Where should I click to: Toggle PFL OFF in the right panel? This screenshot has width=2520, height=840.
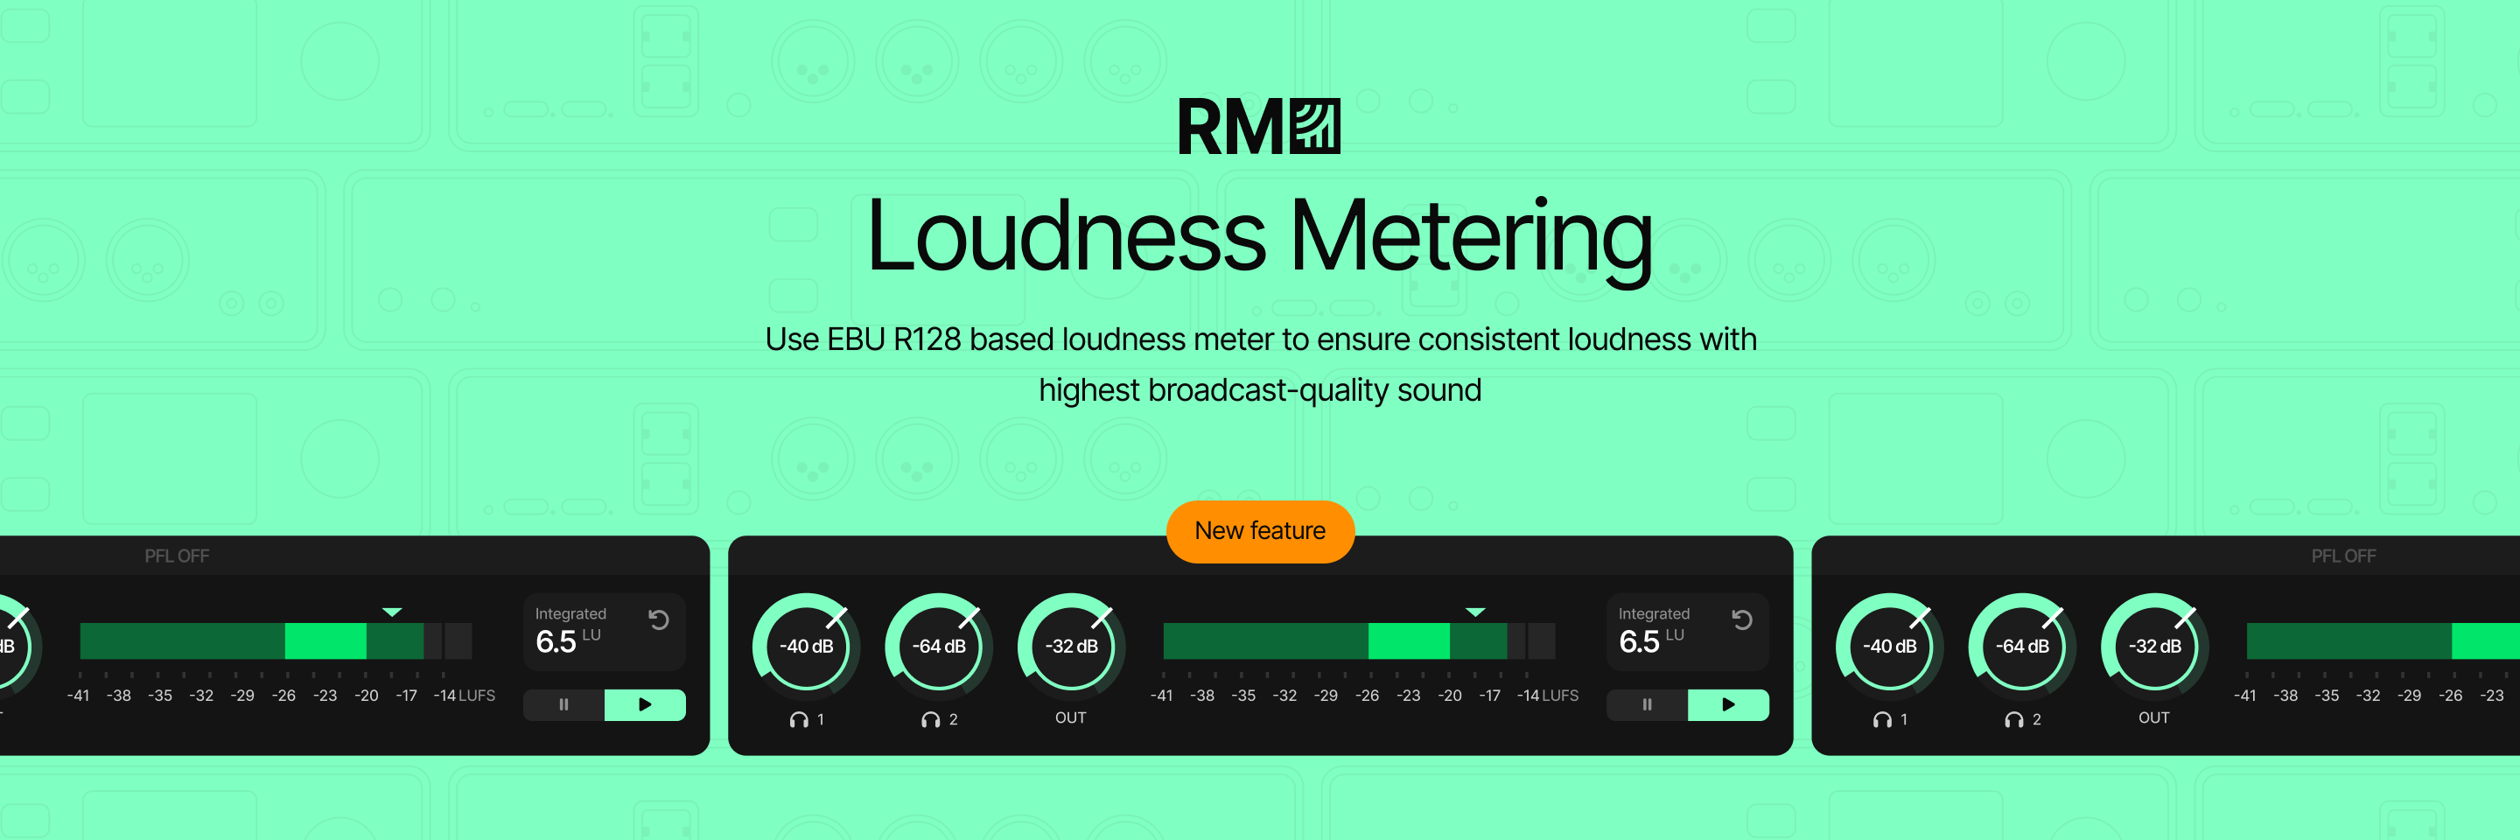[x=2343, y=556]
